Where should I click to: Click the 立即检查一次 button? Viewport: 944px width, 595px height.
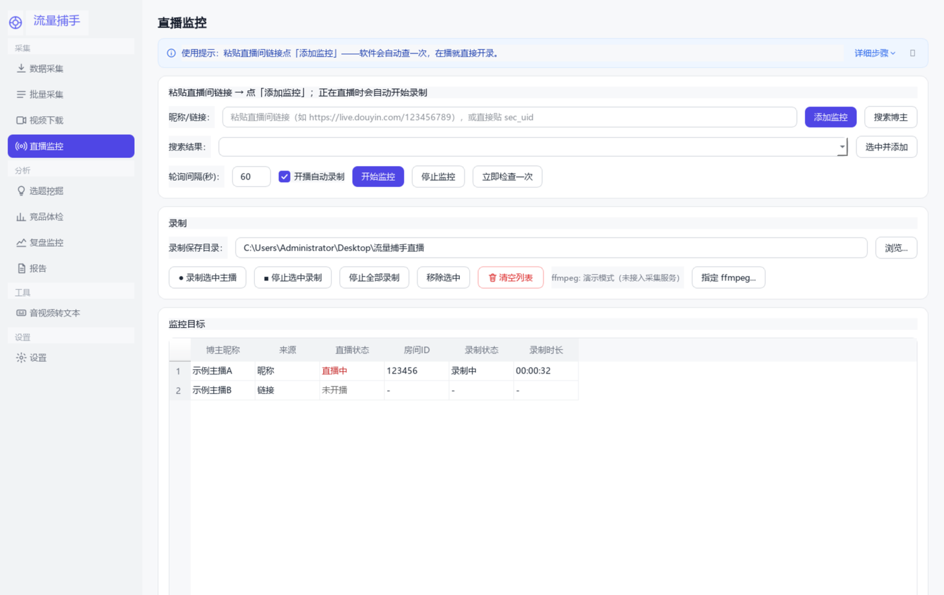508,177
